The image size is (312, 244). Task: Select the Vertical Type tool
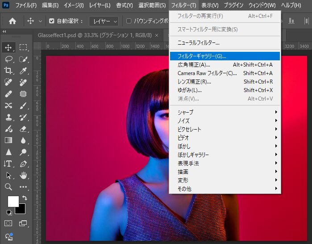click(8, 164)
